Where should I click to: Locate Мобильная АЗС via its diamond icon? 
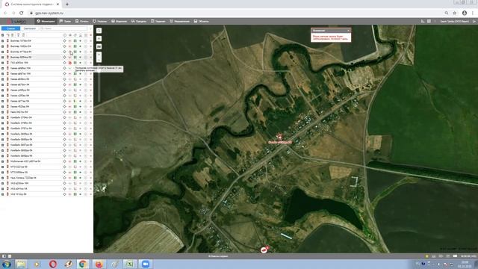point(64,161)
